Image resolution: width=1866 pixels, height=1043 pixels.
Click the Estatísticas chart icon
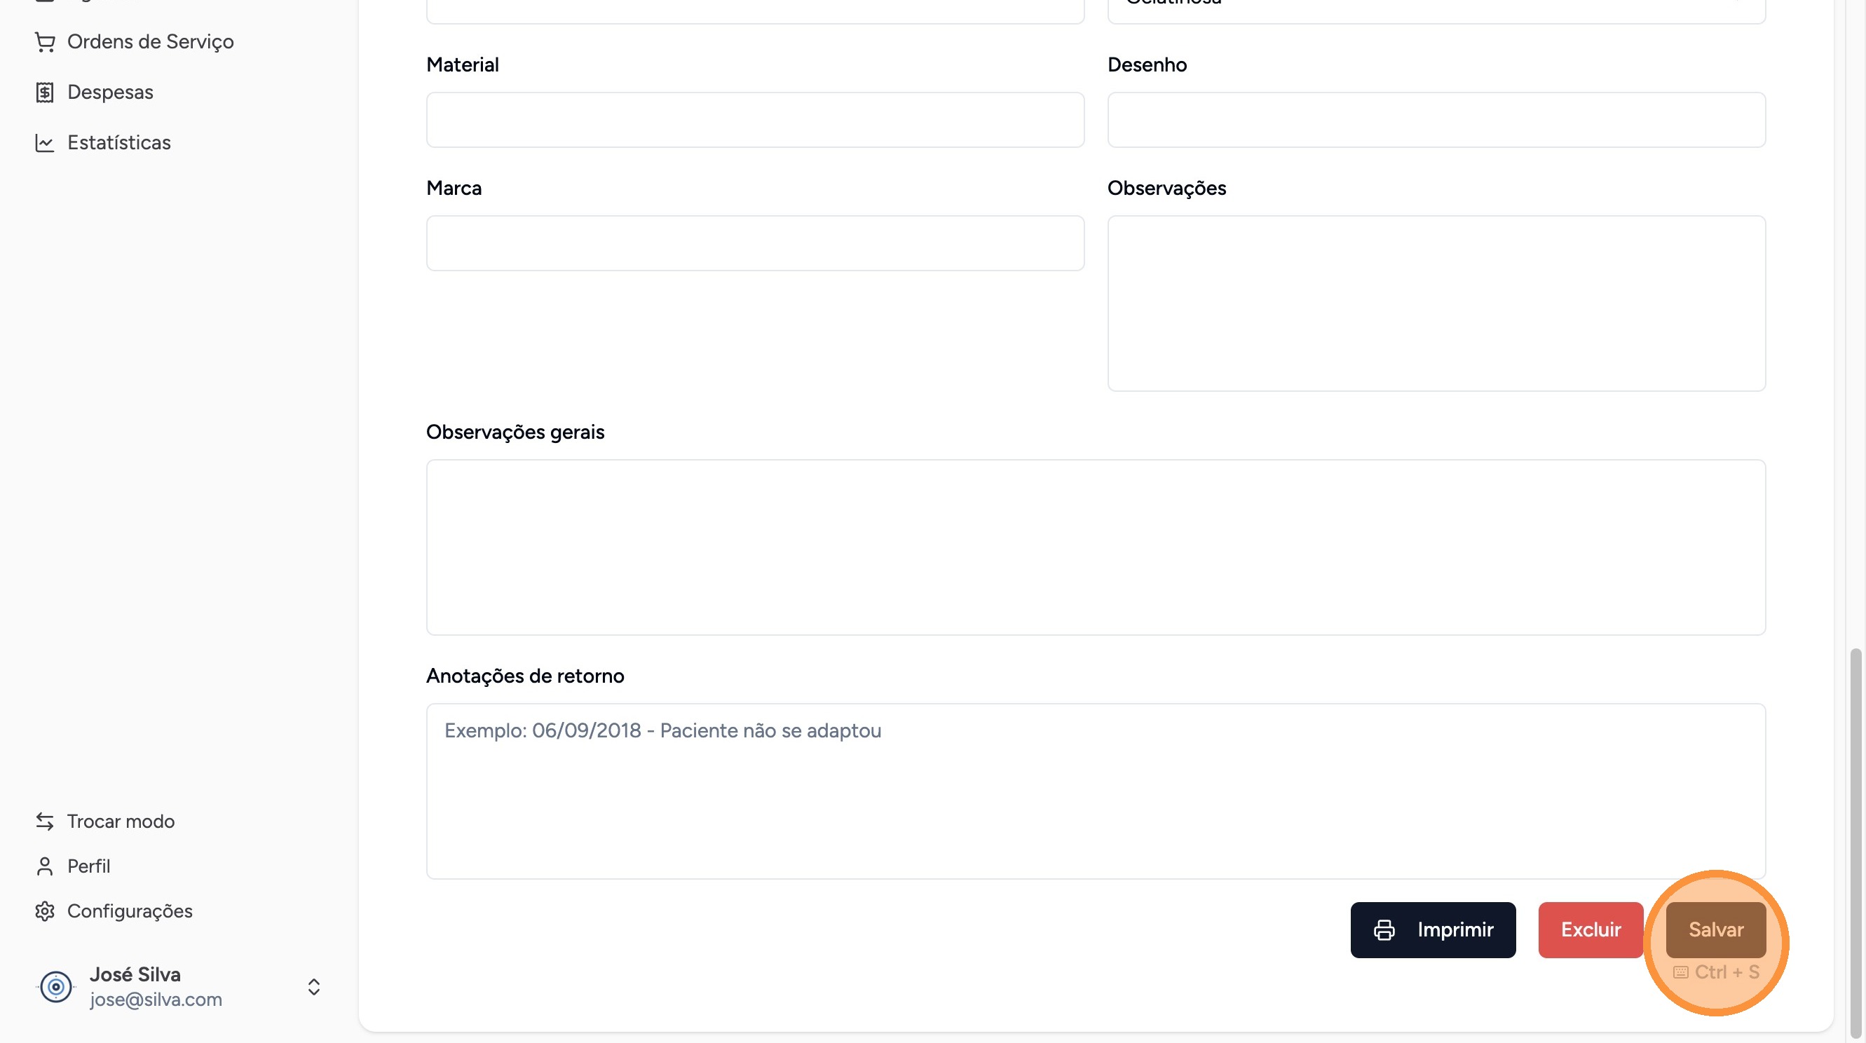click(45, 143)
